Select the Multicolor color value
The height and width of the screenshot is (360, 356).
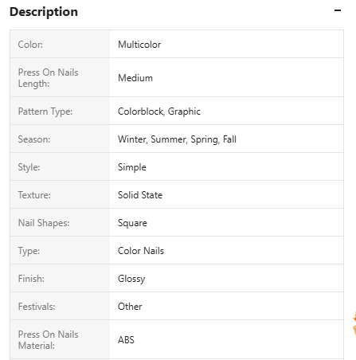click(139, 45)
